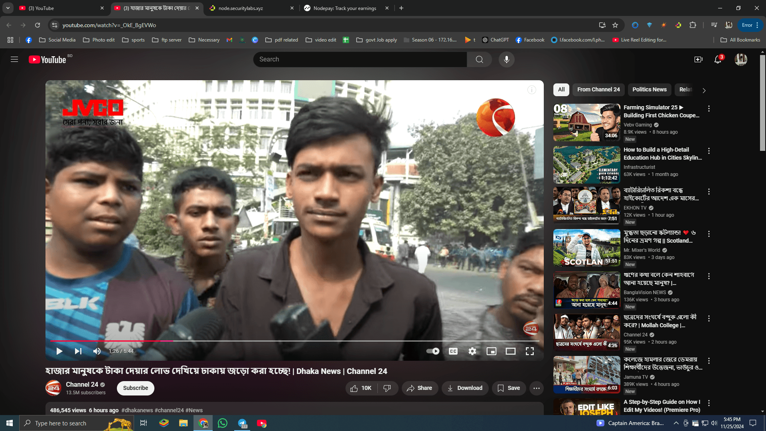Open more actions ellipsis below video
766x431 pixels.
(537, 388)
